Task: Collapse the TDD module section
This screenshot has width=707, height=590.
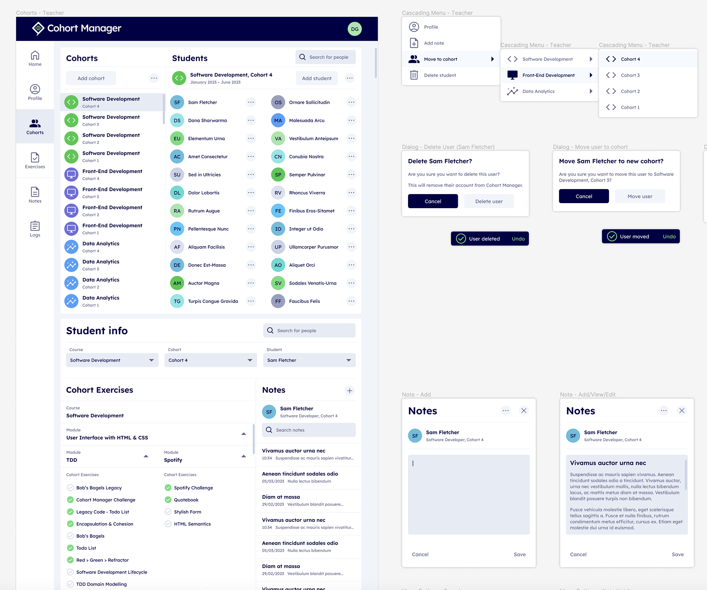Action: (x=146, y=456)
